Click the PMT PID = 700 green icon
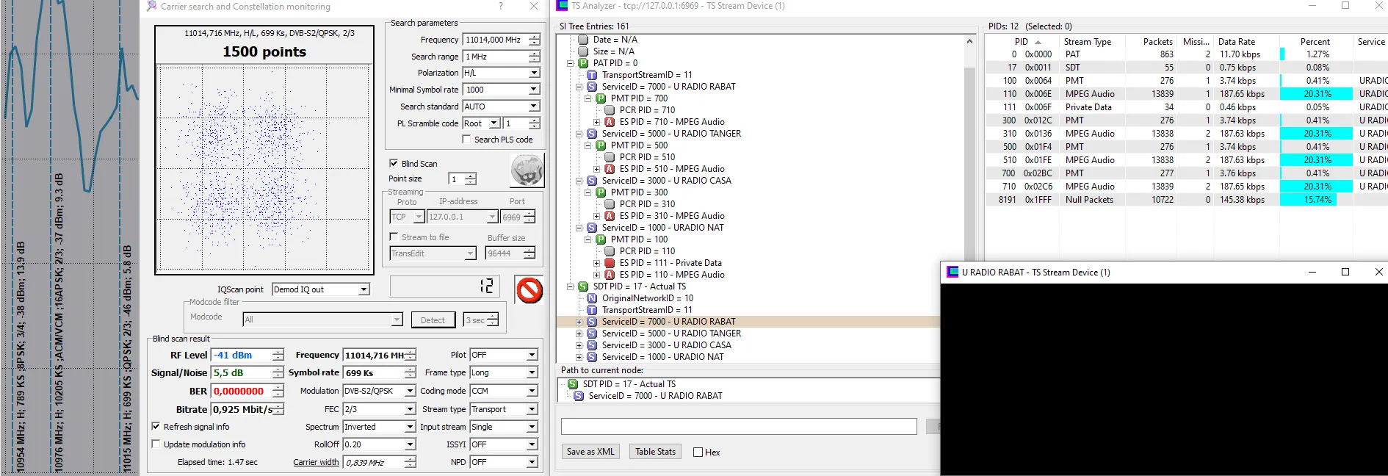 601,98
